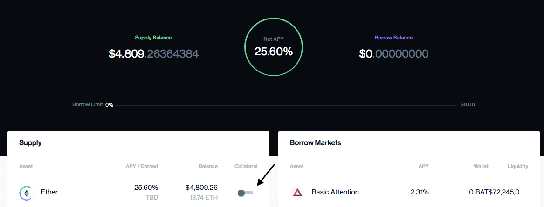The height and width of the screenshot is (207, 544).
Task: Open the Ether supply row
Action: coord(138,192)
